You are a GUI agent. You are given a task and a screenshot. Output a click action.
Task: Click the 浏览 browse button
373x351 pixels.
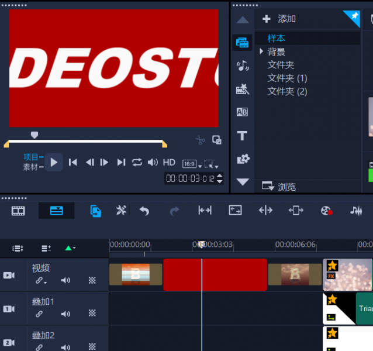pos(279,187)
